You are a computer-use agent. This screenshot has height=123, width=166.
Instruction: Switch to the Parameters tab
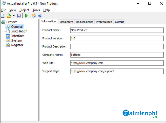[66, 22]
